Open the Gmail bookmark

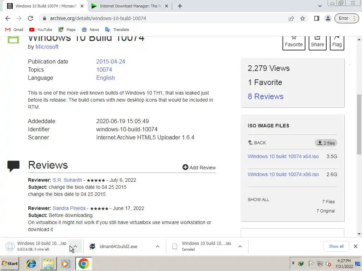[14, 30]
